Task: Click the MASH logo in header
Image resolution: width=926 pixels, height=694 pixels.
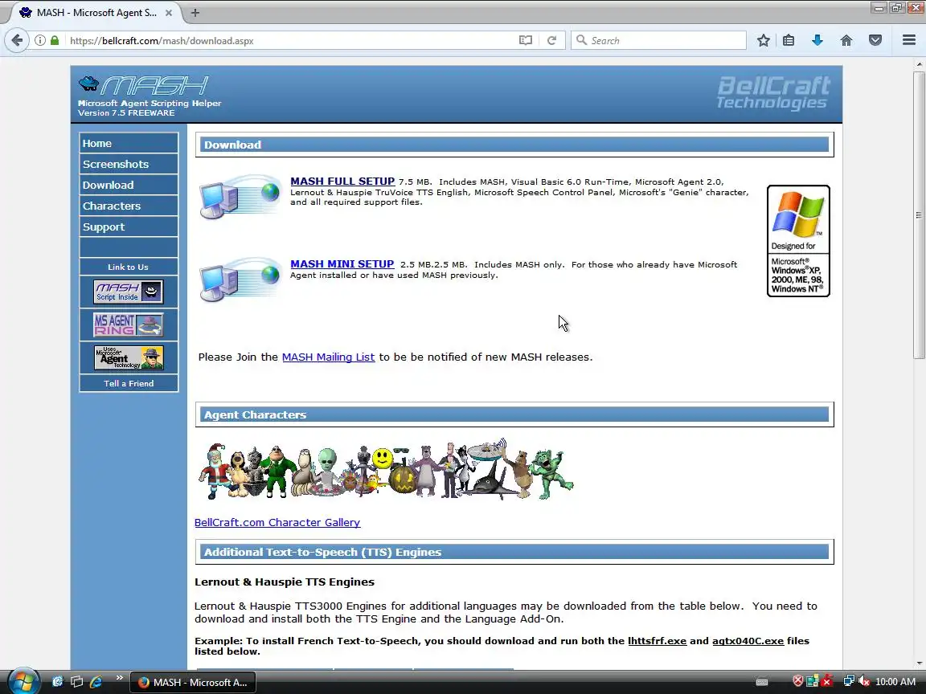Action: [144, 86]
